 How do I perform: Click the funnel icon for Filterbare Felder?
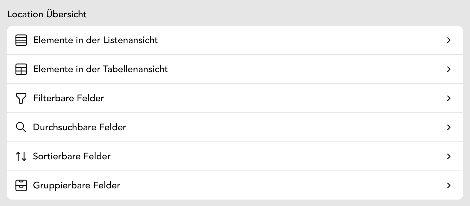pos(21,98)
